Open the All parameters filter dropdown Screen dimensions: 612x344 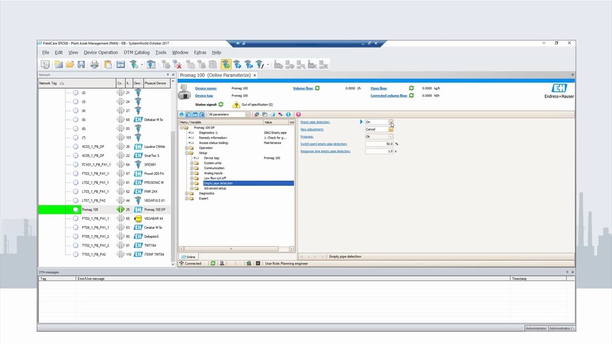(x=248, y=115)
